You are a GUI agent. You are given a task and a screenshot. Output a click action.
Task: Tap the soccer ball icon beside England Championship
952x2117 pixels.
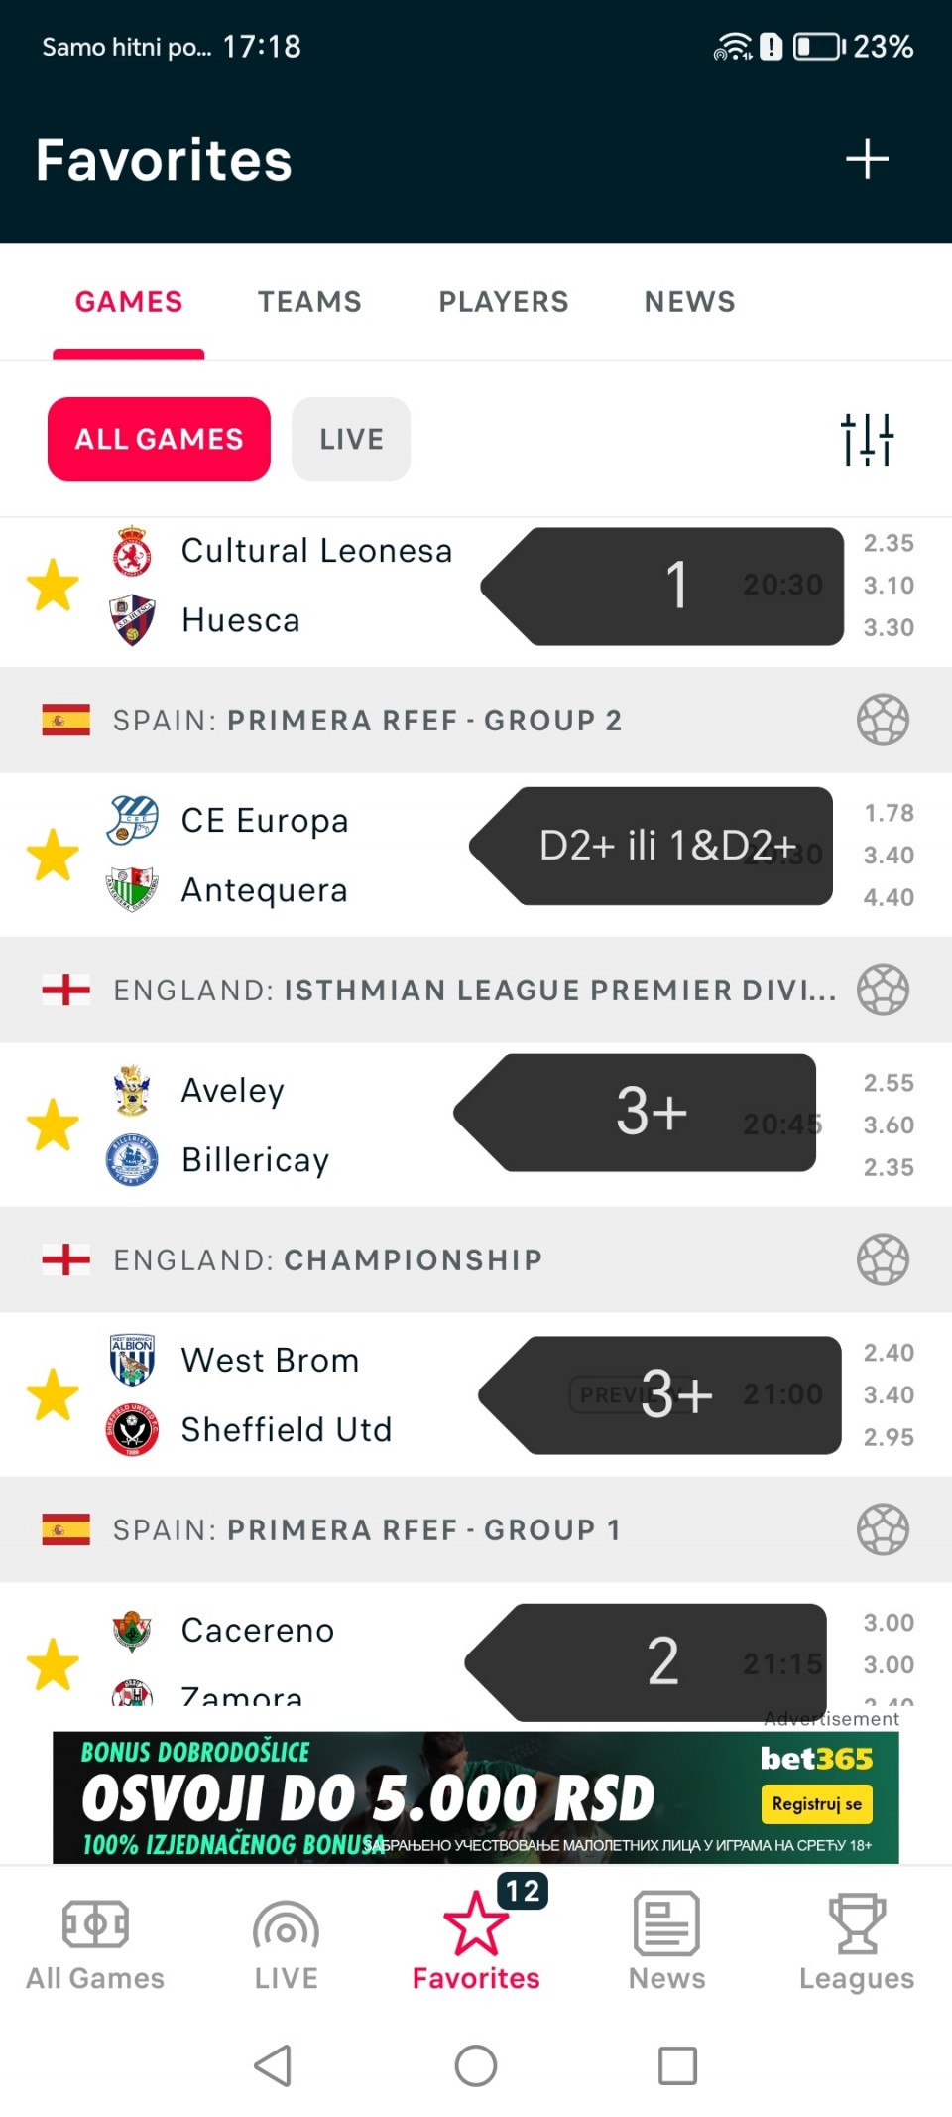(883, 1259)
